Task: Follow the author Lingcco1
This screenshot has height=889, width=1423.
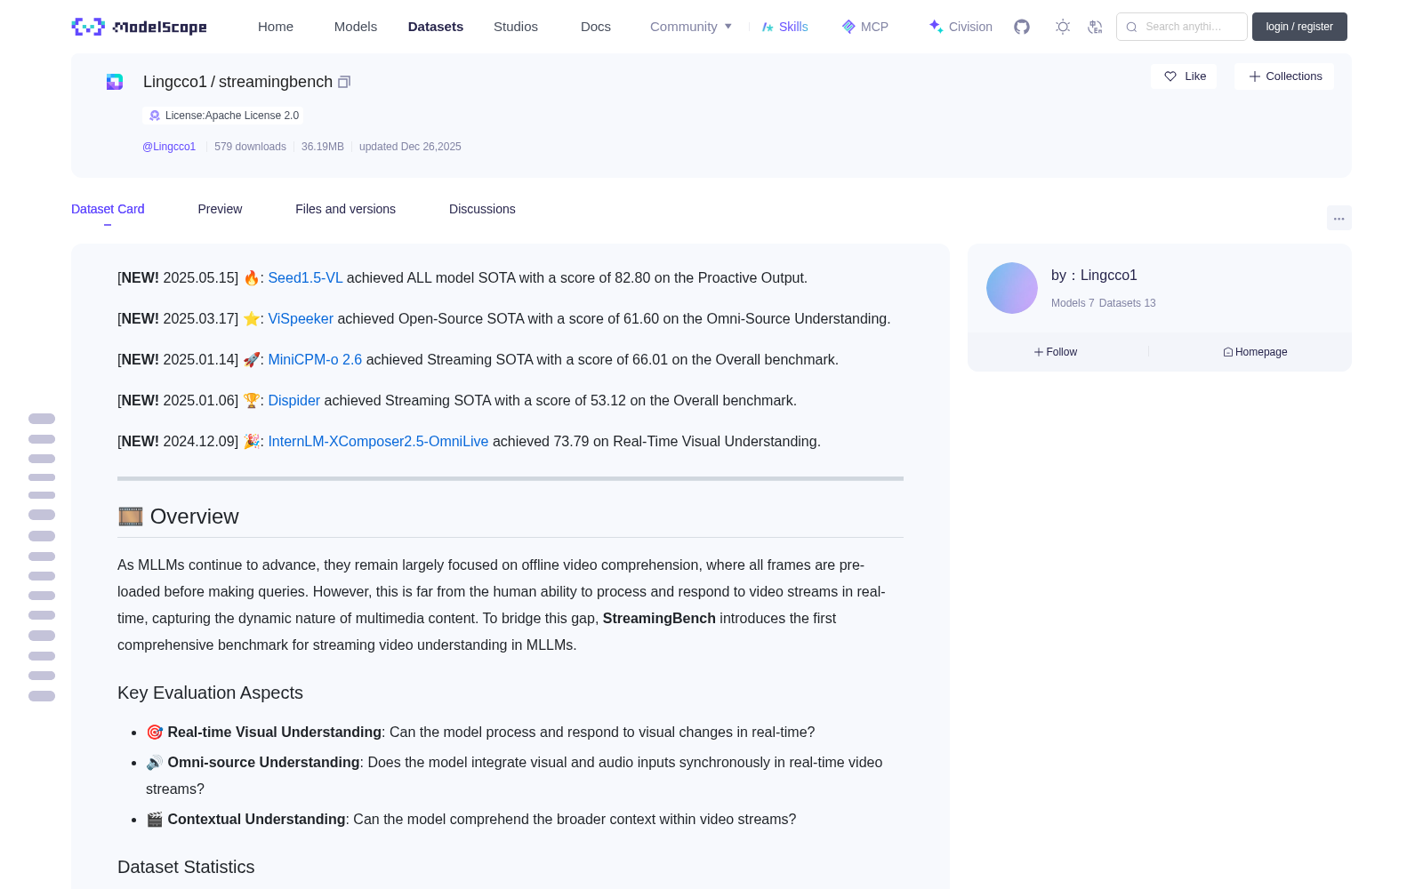Action: (1056, 352)
